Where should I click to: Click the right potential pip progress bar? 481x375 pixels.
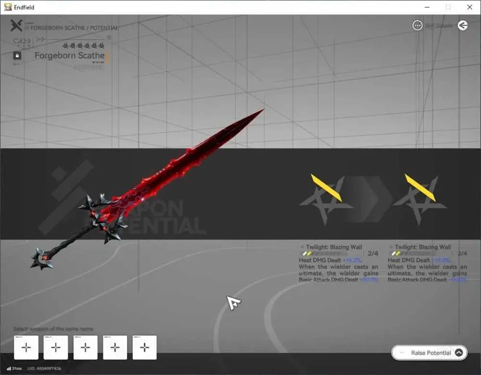(414, 253)
